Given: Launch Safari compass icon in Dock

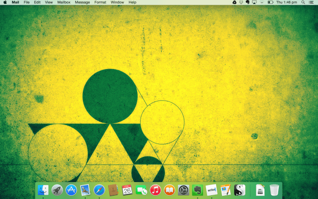Looking at the screenshot, I should coord(99,190).
